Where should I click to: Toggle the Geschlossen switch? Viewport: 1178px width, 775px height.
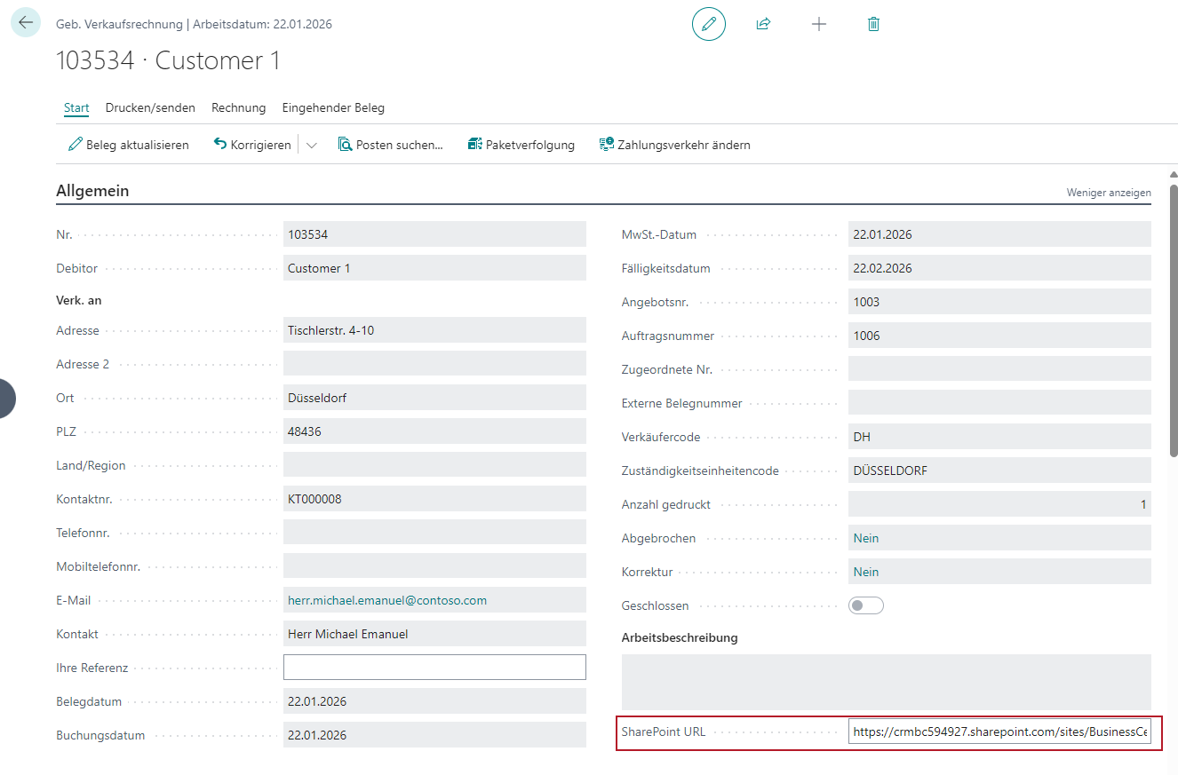pyautogui.click(x=866, y=605)
